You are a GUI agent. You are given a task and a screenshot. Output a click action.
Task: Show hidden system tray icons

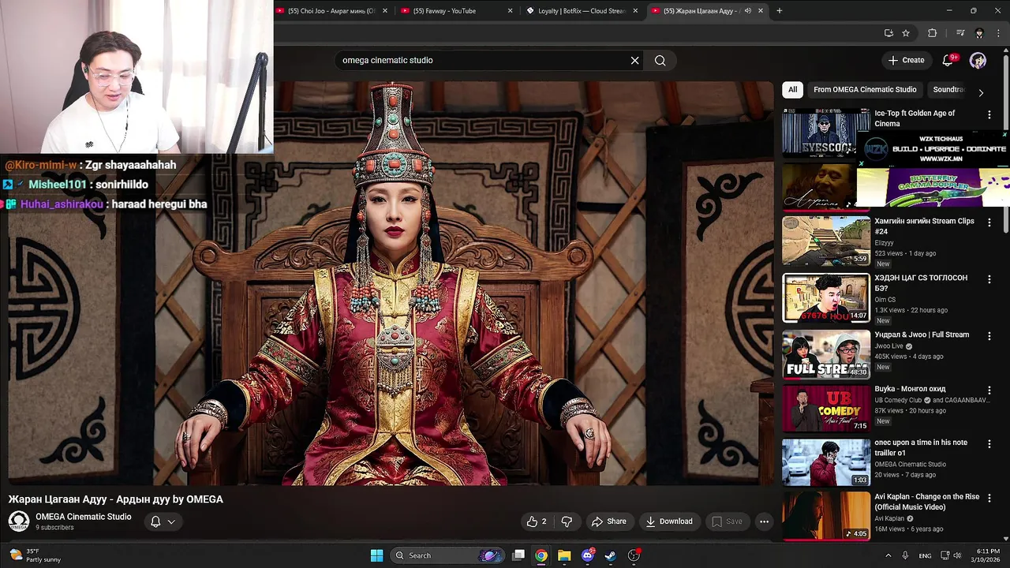click(x=888, y=555)
